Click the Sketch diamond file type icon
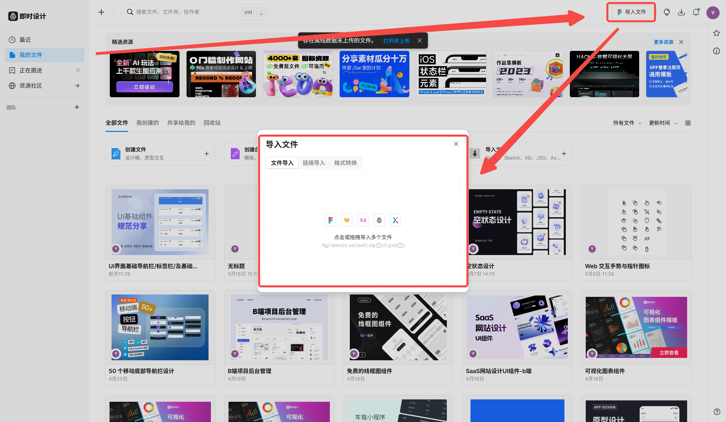Viewport: 726px width, 422px height. [347, 220]
